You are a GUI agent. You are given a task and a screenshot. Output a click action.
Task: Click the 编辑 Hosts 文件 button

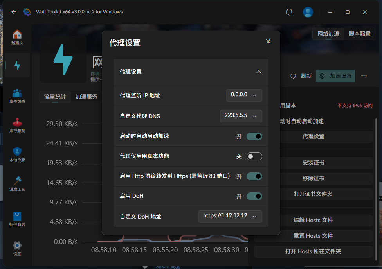(313, 220)
